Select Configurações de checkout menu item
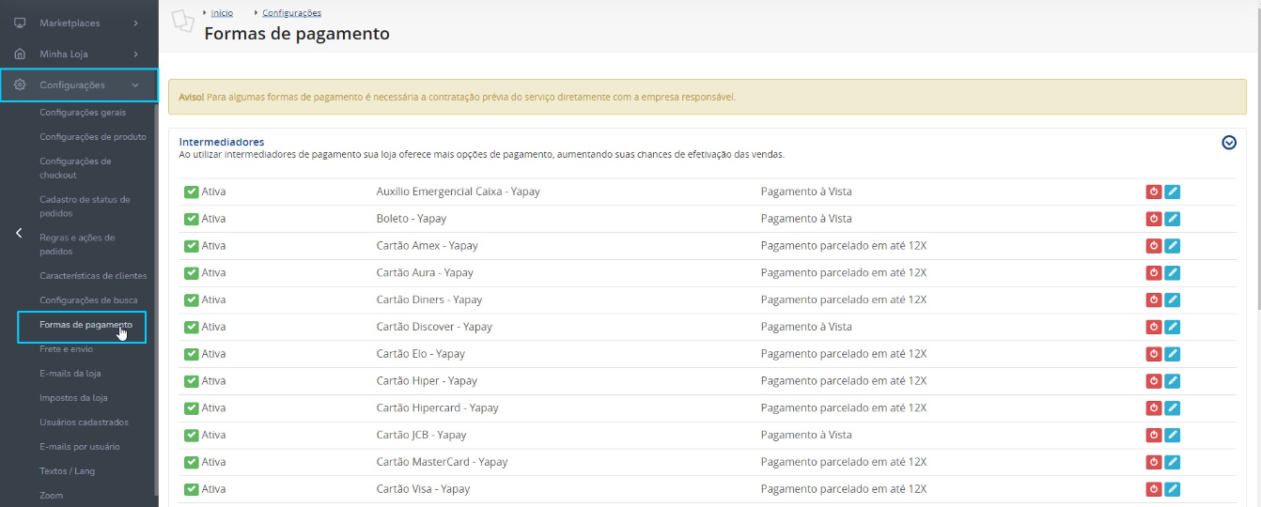The height and width of the screenshot is (507, 1261). (x=75, y=168)
